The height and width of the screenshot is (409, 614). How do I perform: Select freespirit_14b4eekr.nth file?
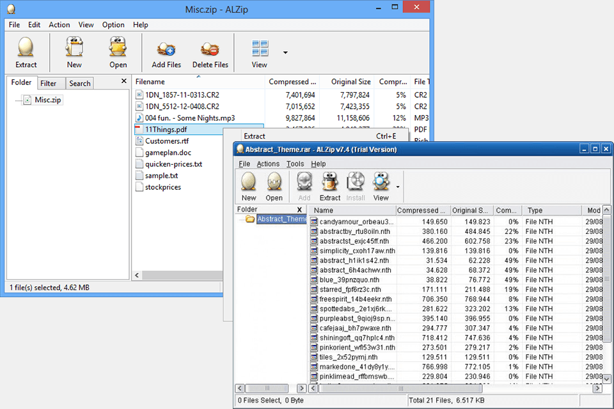tap(356, 299)
